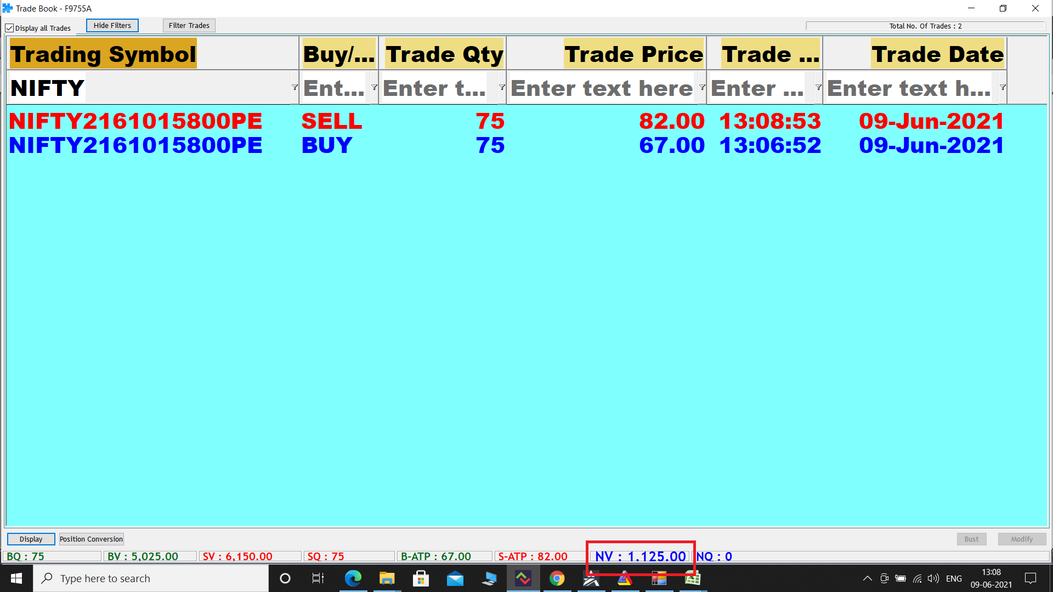The width and height of the screenshot is (1053, 592).
Task: Open Google Chrome from the taskbar
Action: pos(557,578)
